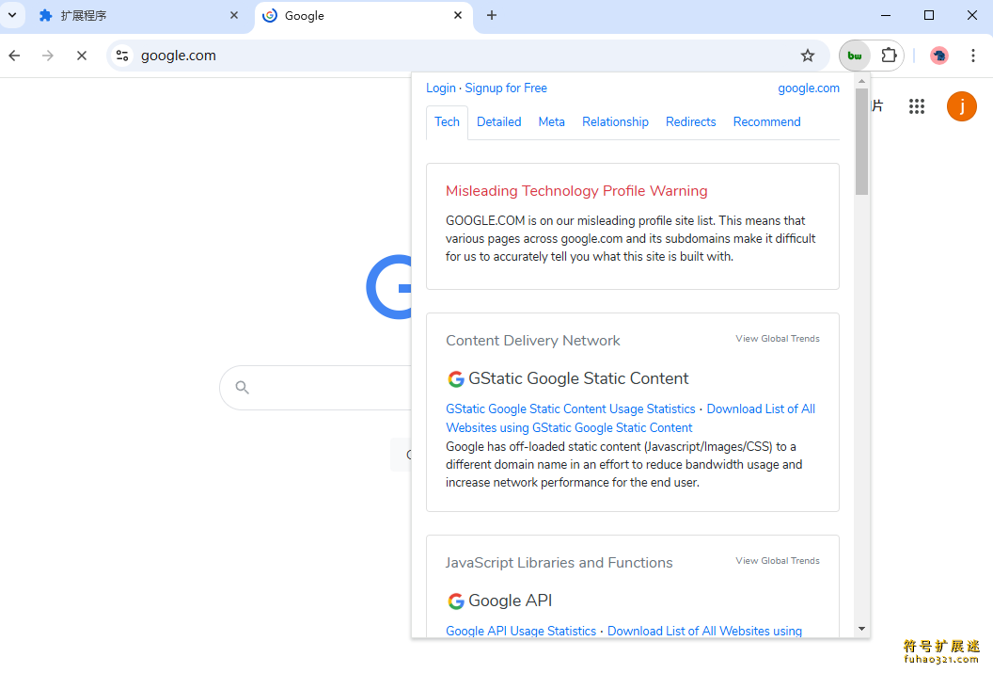Open GStatic Google Static Content Usage Statistics

point(571,409)
